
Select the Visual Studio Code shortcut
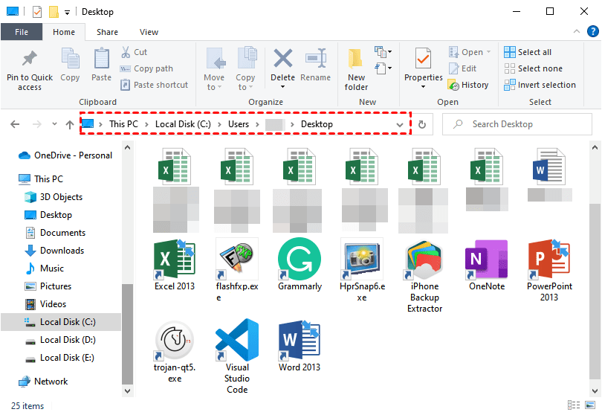[237, 356]
